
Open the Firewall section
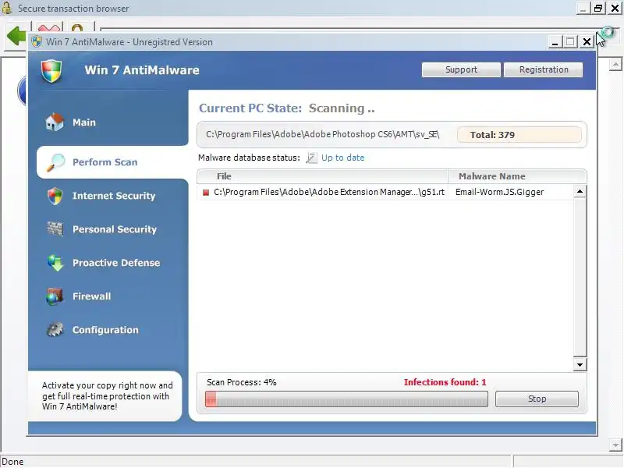click(x=91, y=296)
